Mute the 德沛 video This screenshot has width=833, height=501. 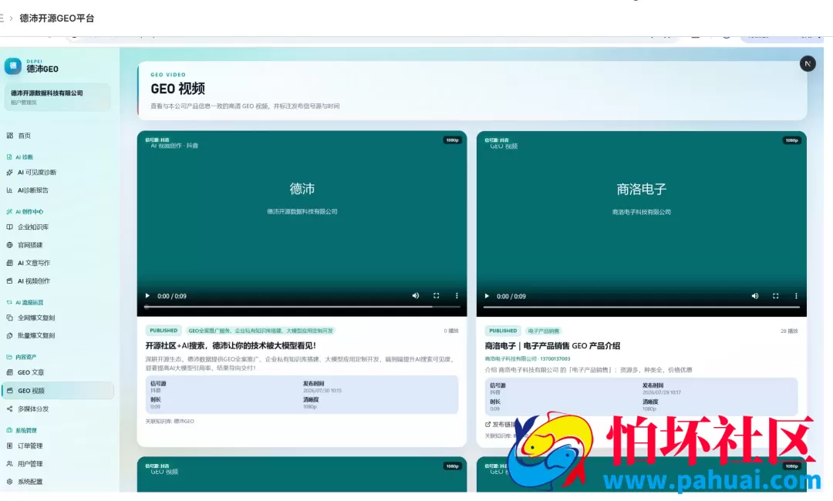pyautogui.click(x=416, y=296)
